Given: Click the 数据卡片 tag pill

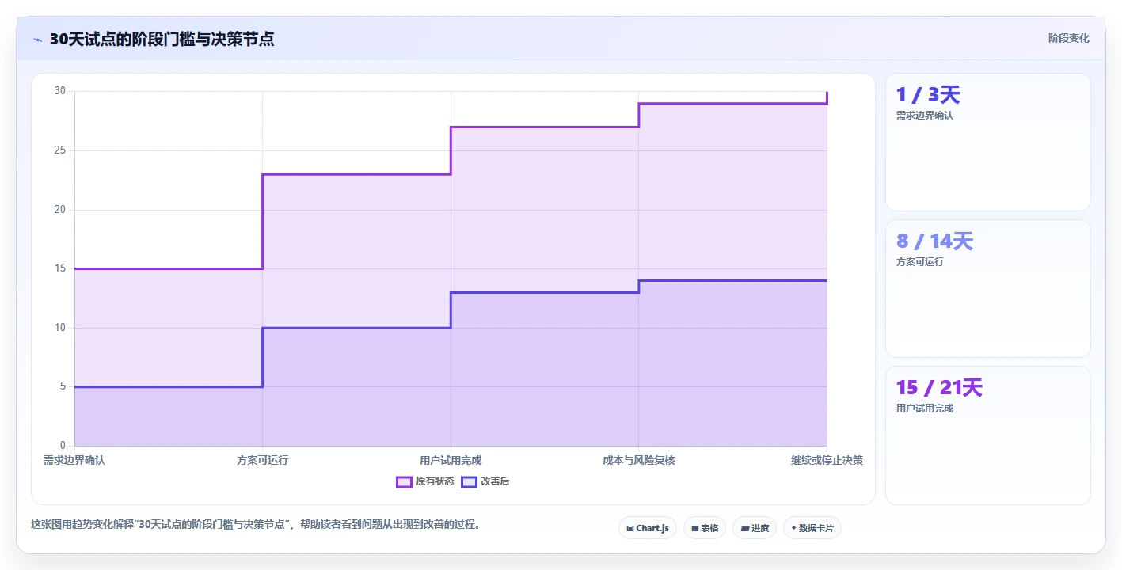Looking at the screenshot, I should click(x=812, y=528).
